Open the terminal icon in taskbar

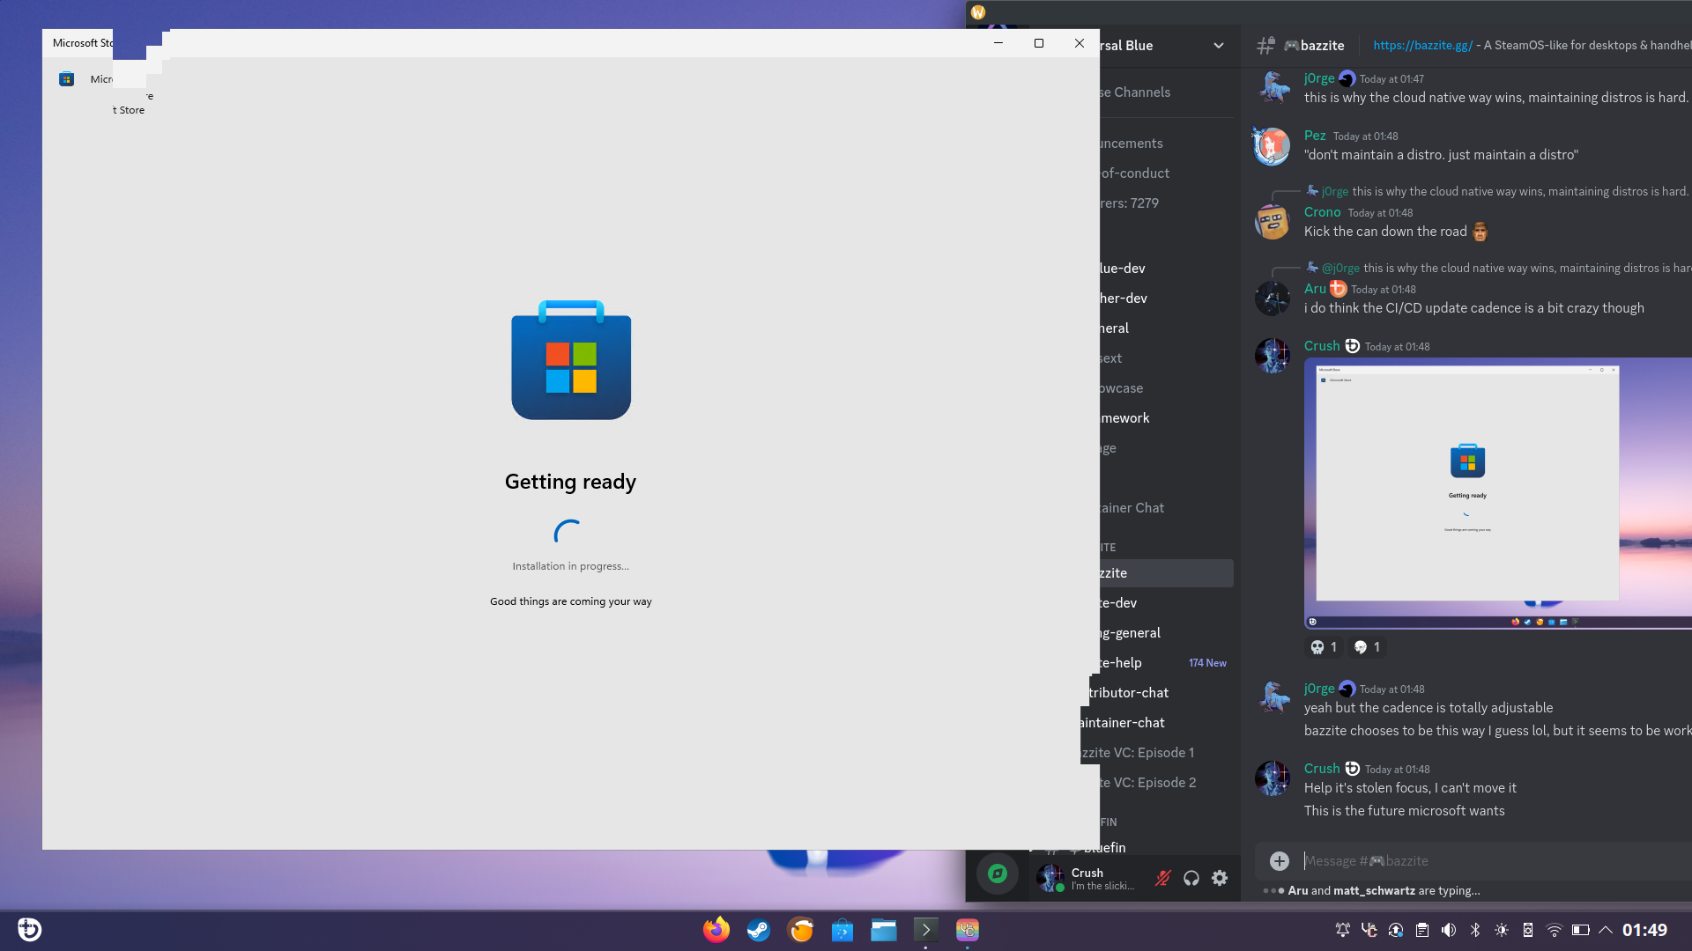(925, 930)
